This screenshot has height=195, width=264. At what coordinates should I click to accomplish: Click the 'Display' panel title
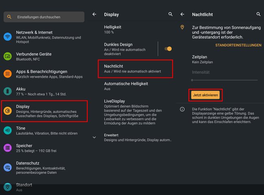(x=111, y=15)
